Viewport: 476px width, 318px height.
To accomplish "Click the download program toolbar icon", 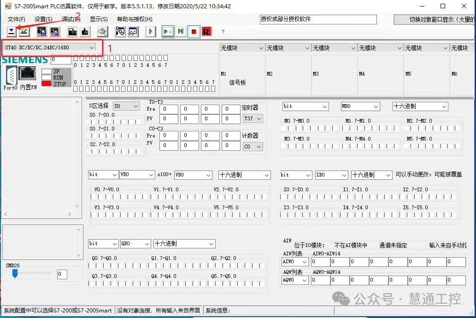I will (x=11, y=31).
